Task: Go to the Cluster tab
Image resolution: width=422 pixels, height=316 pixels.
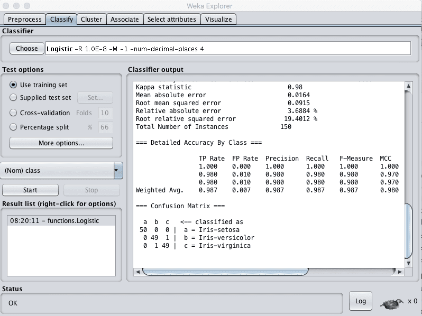Action: coord(91,20)
